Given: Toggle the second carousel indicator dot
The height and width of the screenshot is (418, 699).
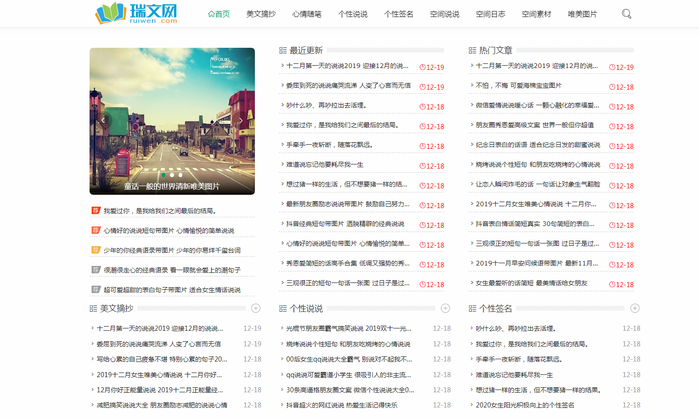Looking at the screenshot, I should pyautogui.click(x=172, y=175).
